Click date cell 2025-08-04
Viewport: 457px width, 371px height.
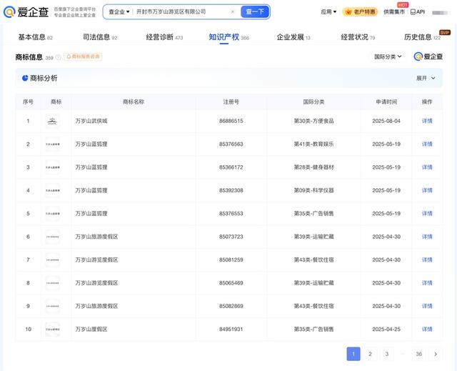pyautogui.click(x=386, y=121)
